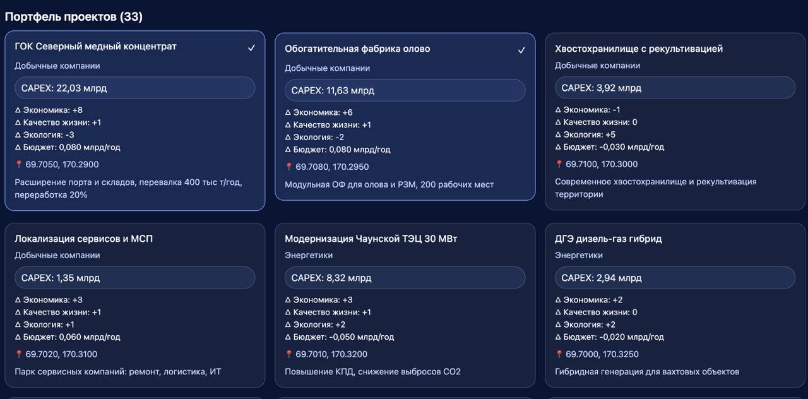Click the location pin beside 69.7080, 170.2950
This screenshot has width=808, height=399.
(x=289, y=167)
